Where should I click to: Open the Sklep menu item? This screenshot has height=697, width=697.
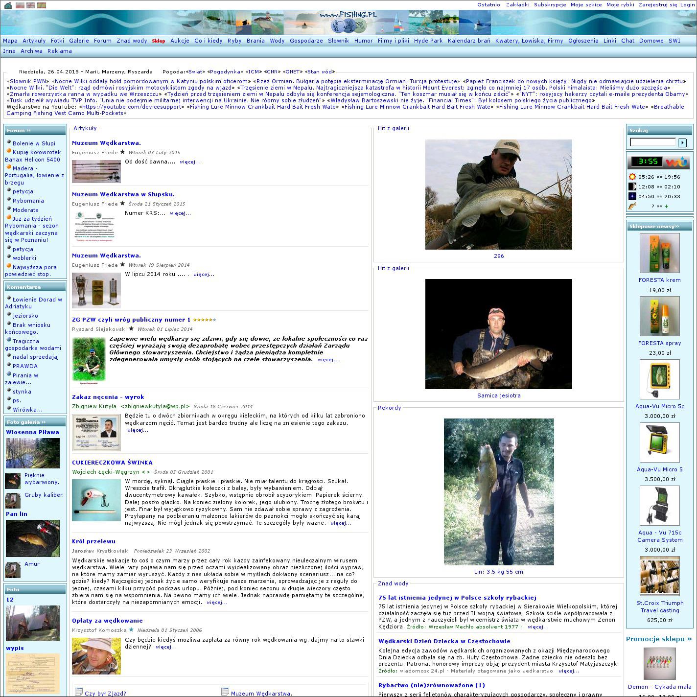point(159,41)
